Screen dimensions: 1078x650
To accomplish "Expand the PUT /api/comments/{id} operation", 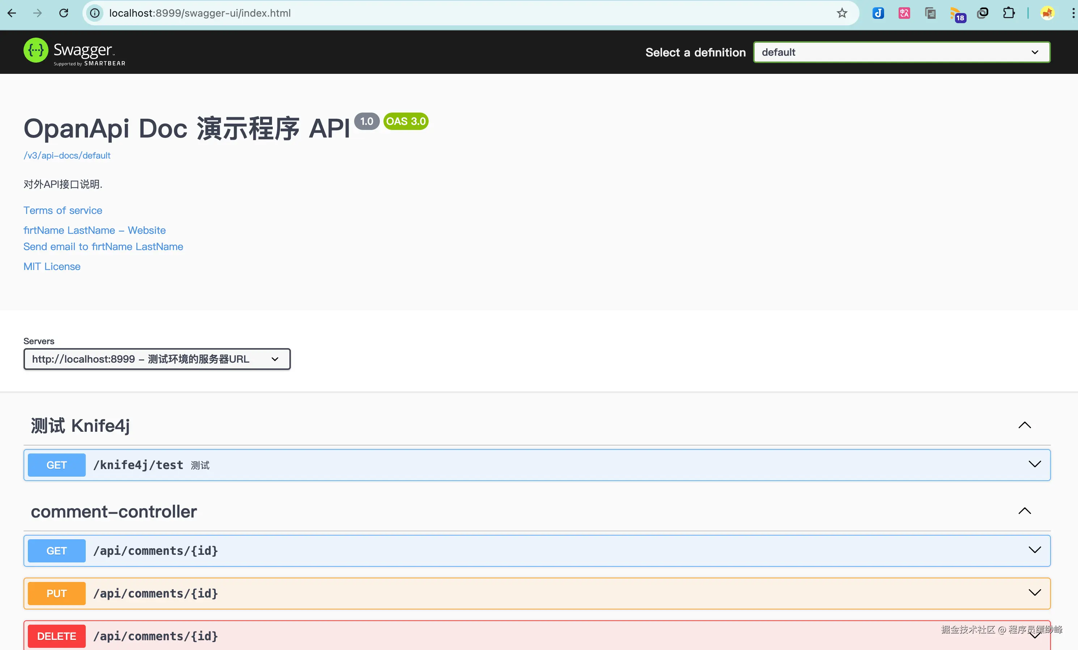I will coord(1034,593).
